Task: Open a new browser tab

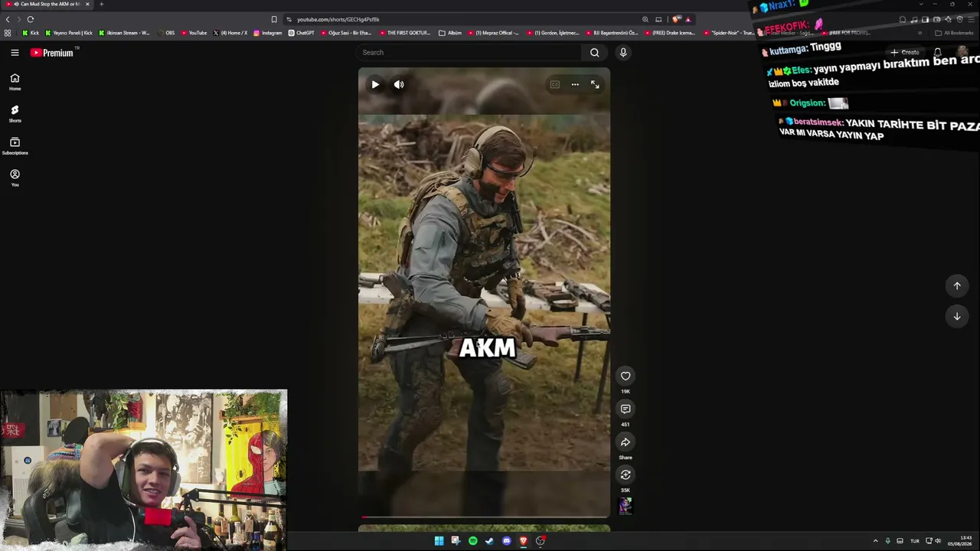Action: [x=101, y=4]
